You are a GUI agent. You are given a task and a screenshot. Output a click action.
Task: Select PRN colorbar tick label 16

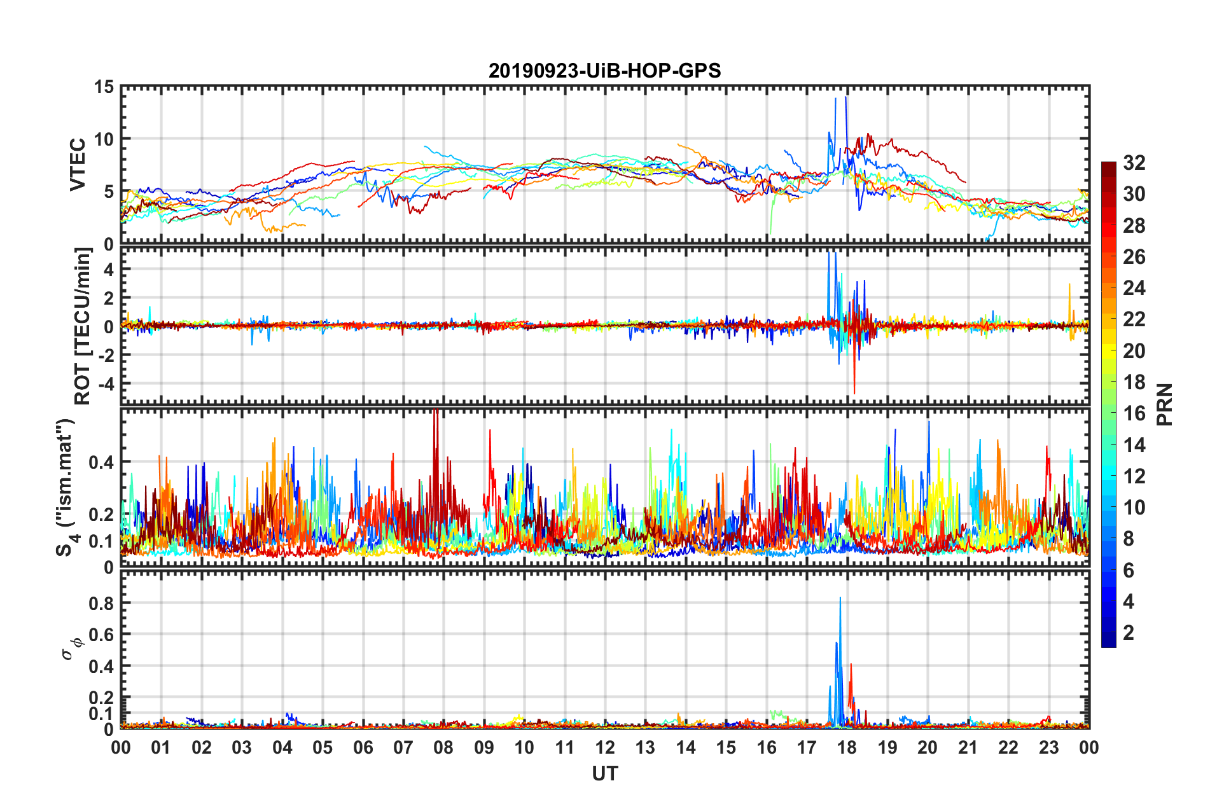1134,413
